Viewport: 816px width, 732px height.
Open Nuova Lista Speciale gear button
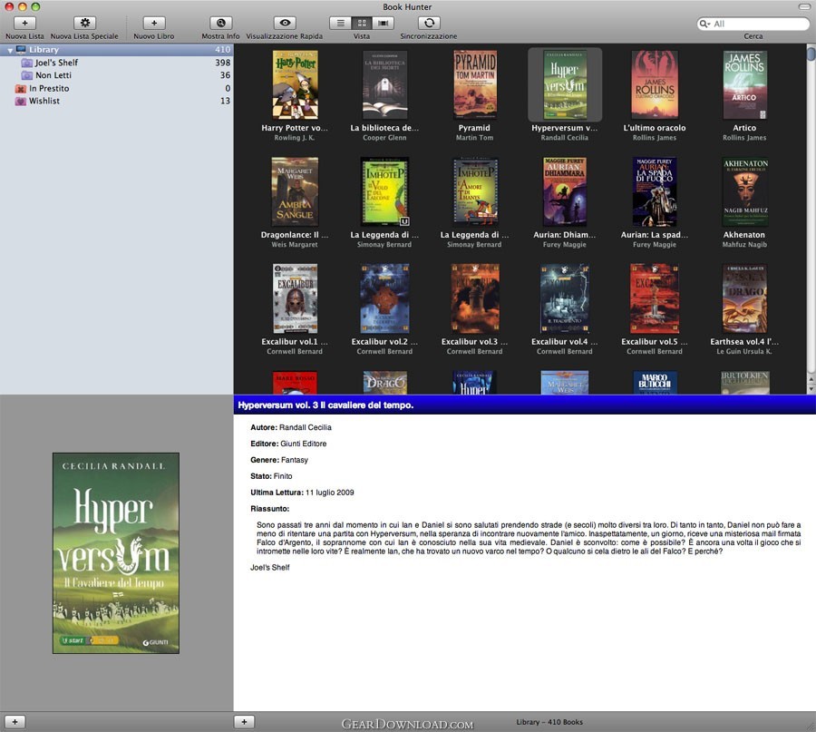85,23
